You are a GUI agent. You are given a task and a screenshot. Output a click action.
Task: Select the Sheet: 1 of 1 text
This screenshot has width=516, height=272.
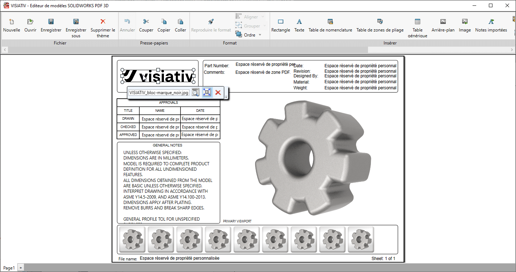[x=383, y=259]
